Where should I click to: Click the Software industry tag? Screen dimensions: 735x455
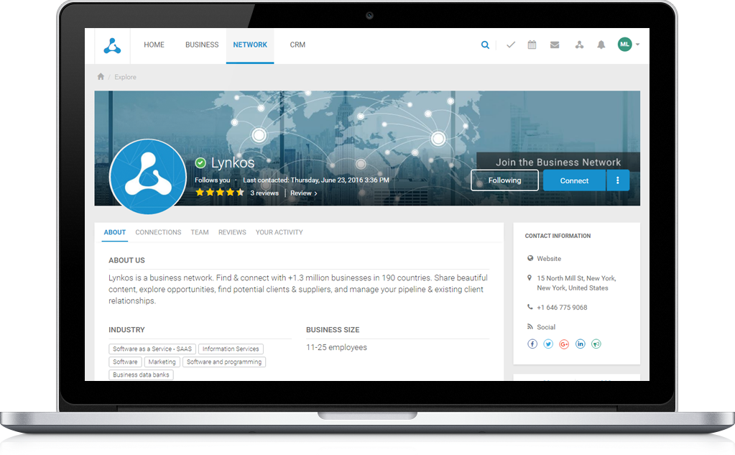[125, 362]
